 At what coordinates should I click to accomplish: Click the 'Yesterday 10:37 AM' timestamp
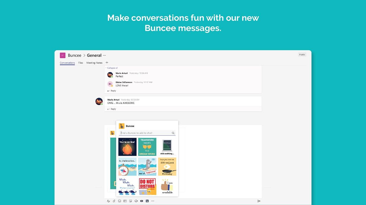click(143, 82)
